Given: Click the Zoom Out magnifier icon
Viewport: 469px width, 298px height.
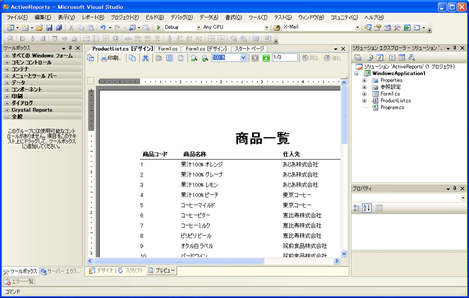Looking at the screenshot, I should click(194, 58).
